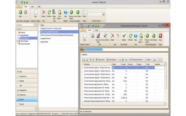Select Saved Parameter in Reports tree
186x116 pixels.
pos(25,44)
